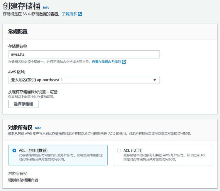Click the 了解更多 link
Image resolution: width=220 pixels, height=191 pixels.
pos(69,14)
